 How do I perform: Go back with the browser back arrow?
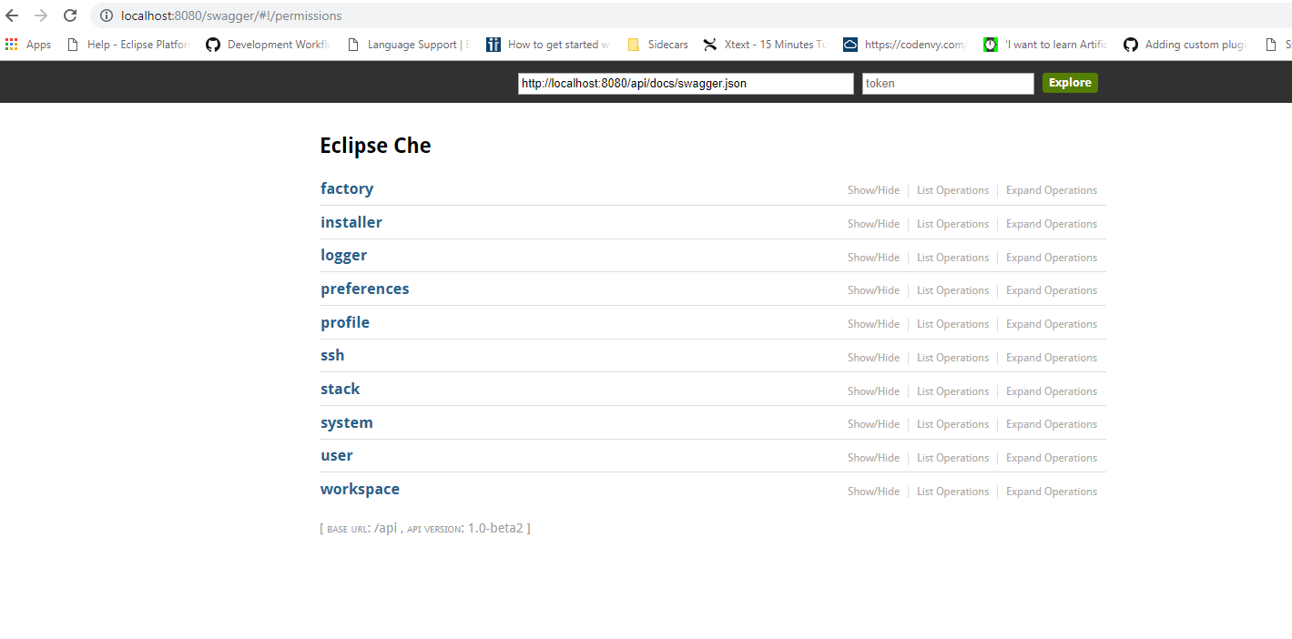(12, 15)
